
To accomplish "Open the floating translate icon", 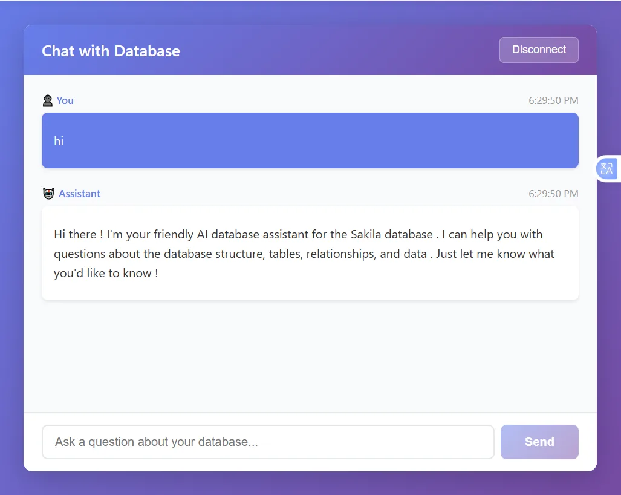I will (x=606, y=169).
